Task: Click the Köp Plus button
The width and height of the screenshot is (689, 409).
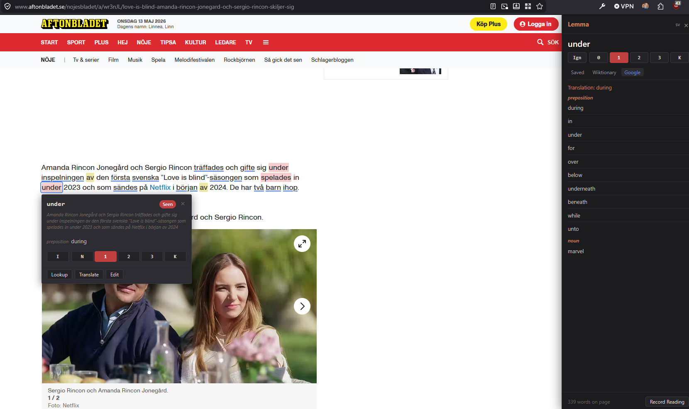Action: pyautogui.click(x=489, y=24)
